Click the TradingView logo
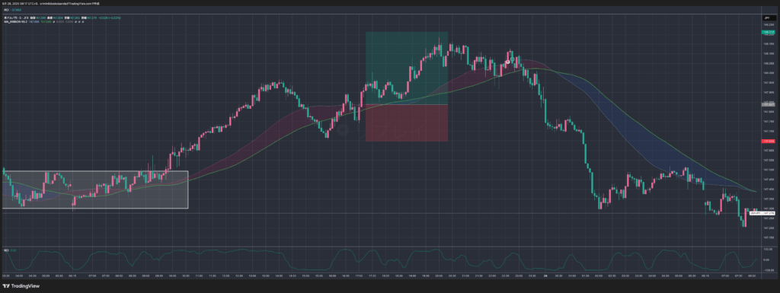Screen dimensions: 780x293 tap(21, 286)
